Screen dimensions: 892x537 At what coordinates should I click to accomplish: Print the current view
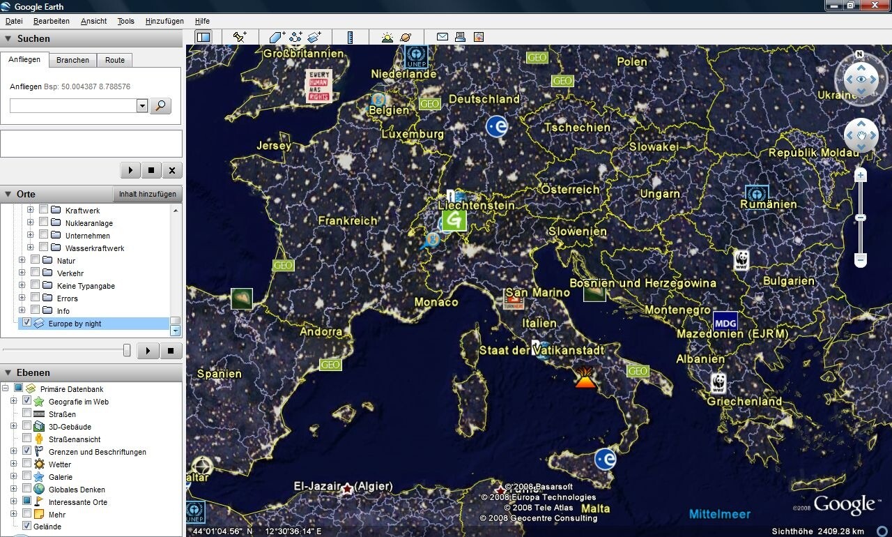point(460,37)
